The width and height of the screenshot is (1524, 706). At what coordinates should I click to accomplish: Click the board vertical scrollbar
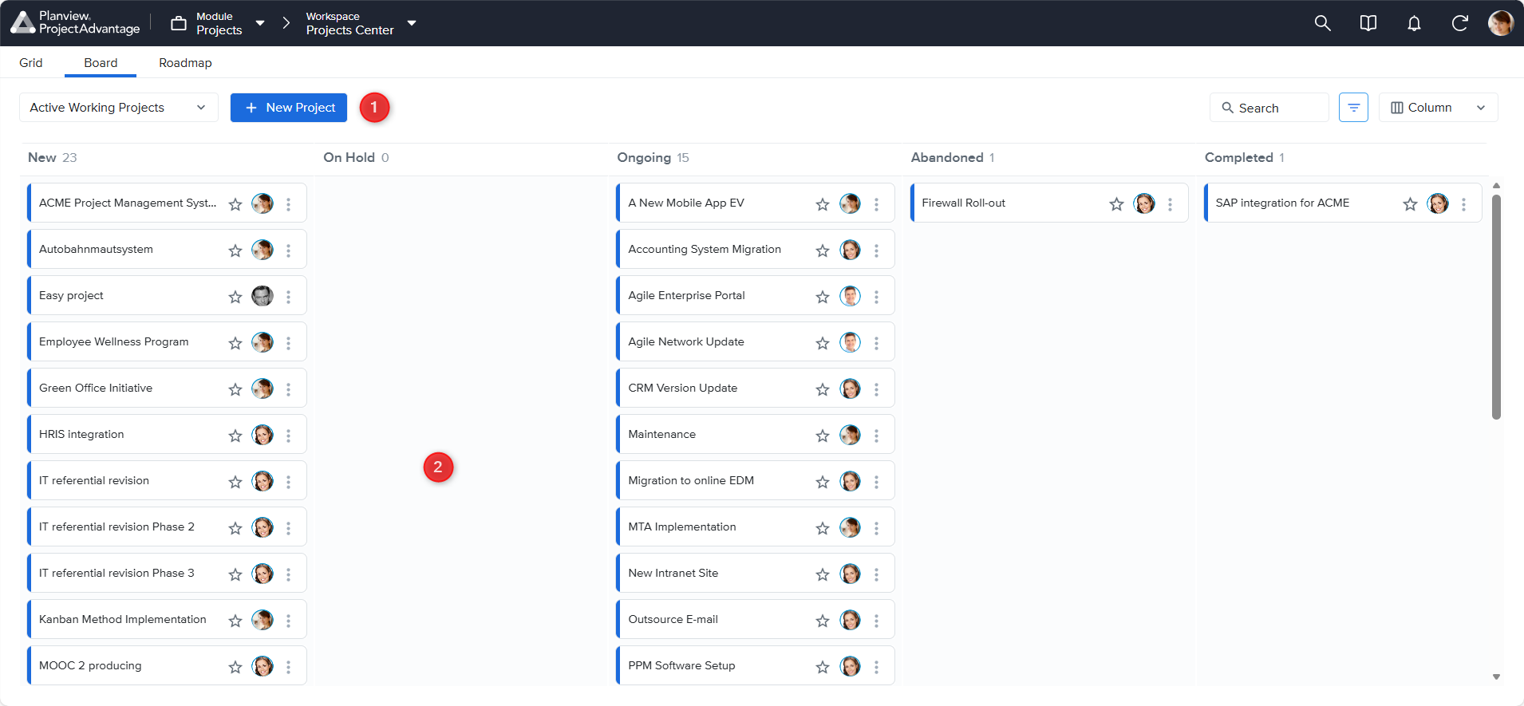1496,307
